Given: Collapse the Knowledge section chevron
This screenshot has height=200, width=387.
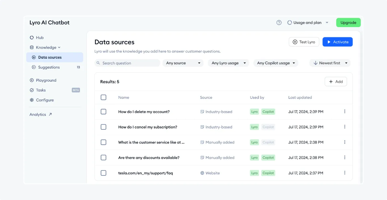Looking at the screenshot, I should (x=59, y=47).
